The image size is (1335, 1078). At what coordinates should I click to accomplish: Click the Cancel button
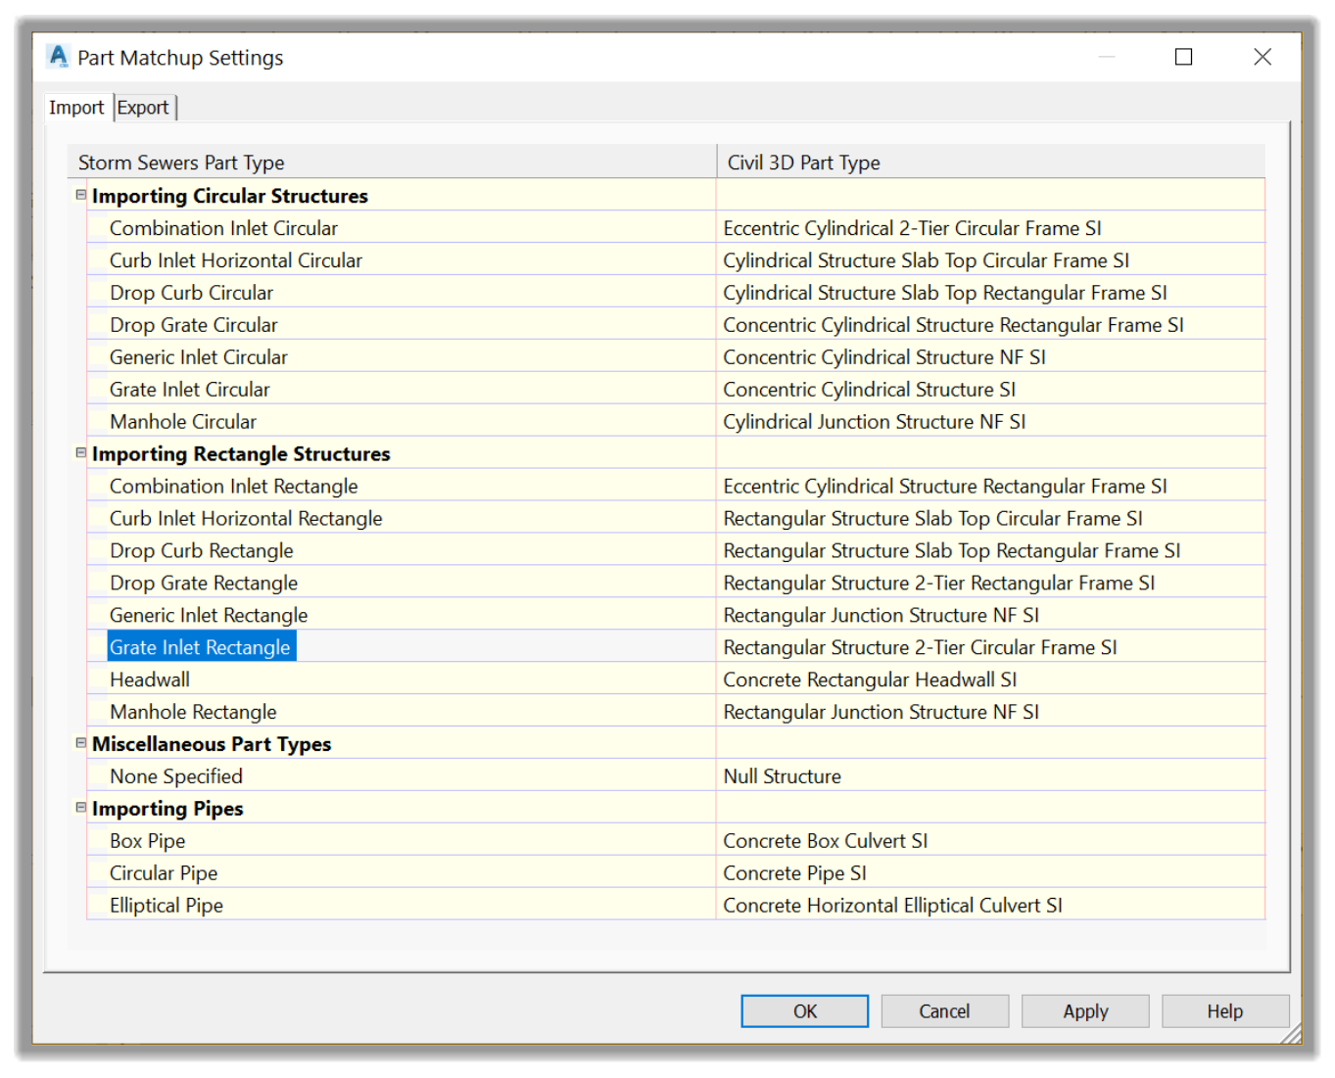[x=944, y=1011]
